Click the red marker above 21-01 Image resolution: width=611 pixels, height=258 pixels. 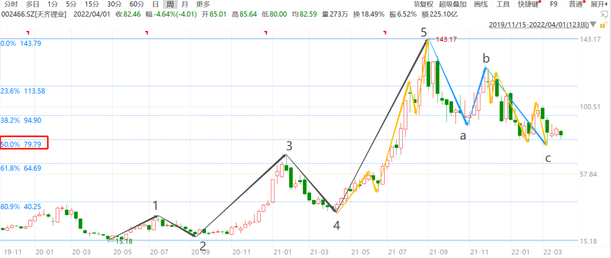(x=266, y=33)
